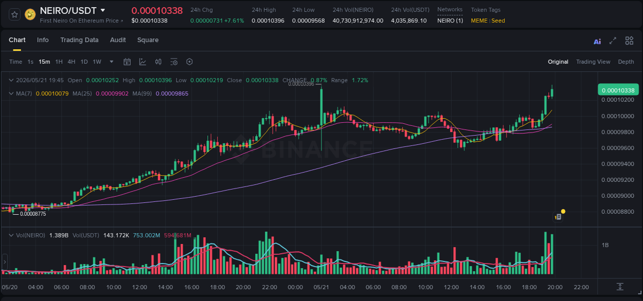Click the Seed token tag
This screenshot has width=643, height=301.
(x=498, y=21)
